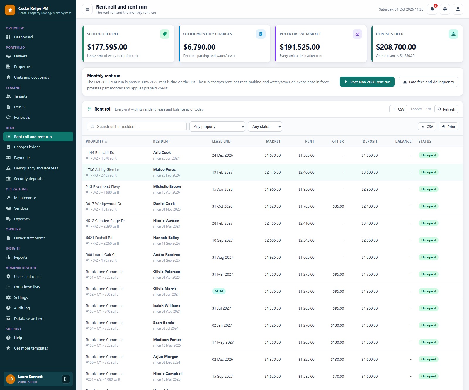The height and width of the screenshot is (390, 469).
Task: Focus the Search unit or resident field
Action: point(137,126)
